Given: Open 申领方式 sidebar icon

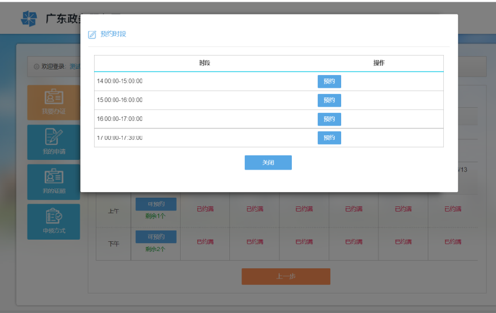Looking at the screenshot, I should pos(54,217).
